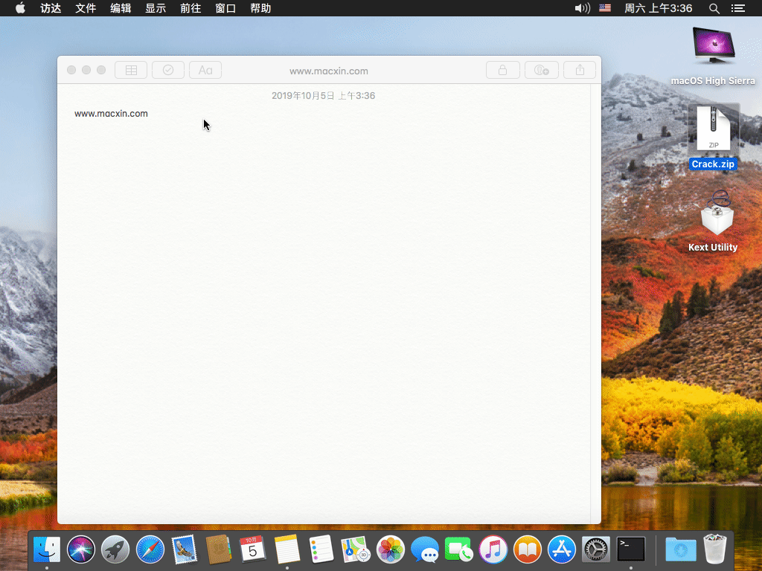762x571 pixels.
Task: Launch Siri from the Dock
Action: (x=81, y=549)
